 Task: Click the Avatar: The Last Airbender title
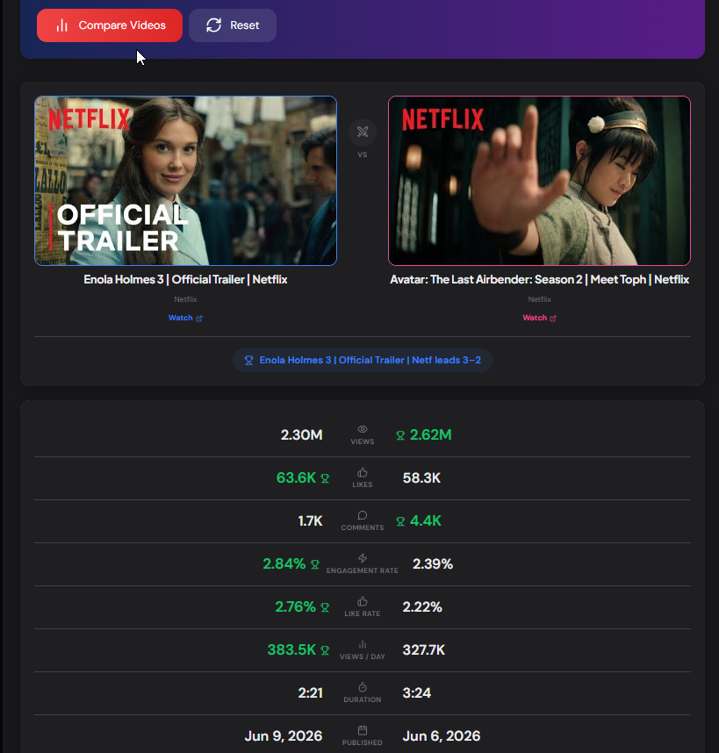click(539, 279)
